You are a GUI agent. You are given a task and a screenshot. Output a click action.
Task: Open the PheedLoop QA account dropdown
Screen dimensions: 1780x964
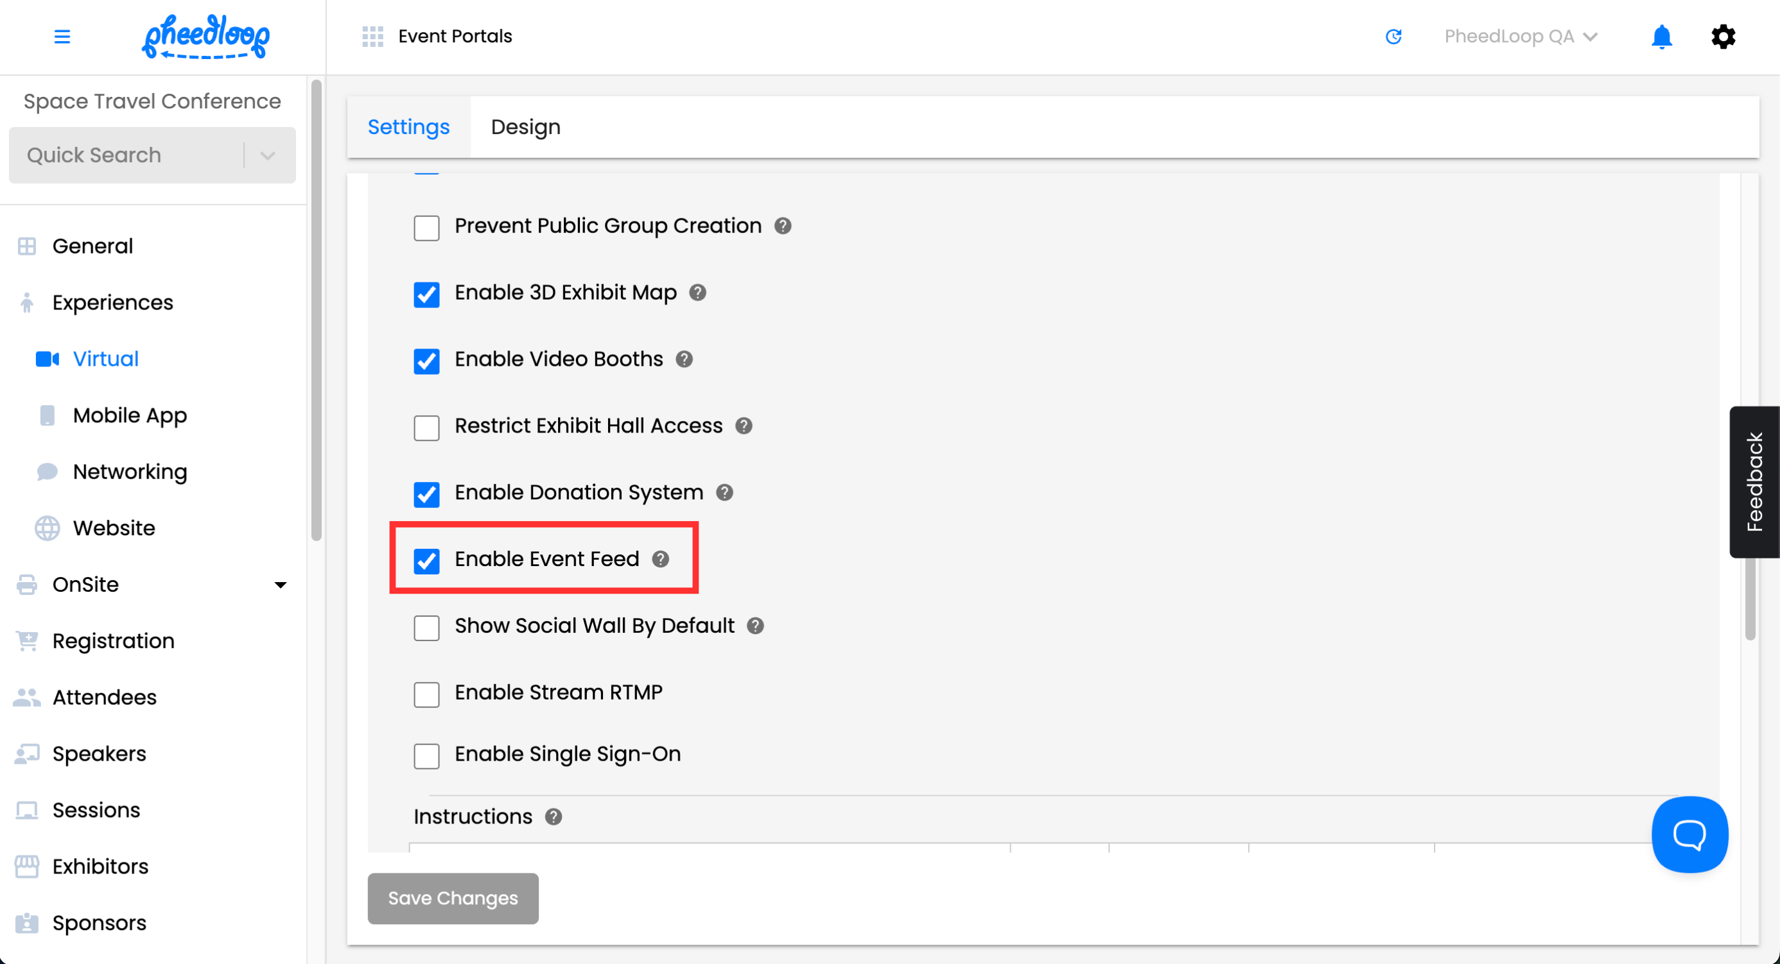[1521, 37]
